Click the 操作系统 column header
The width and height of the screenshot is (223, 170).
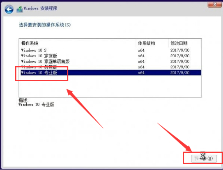tap(78, 43)
